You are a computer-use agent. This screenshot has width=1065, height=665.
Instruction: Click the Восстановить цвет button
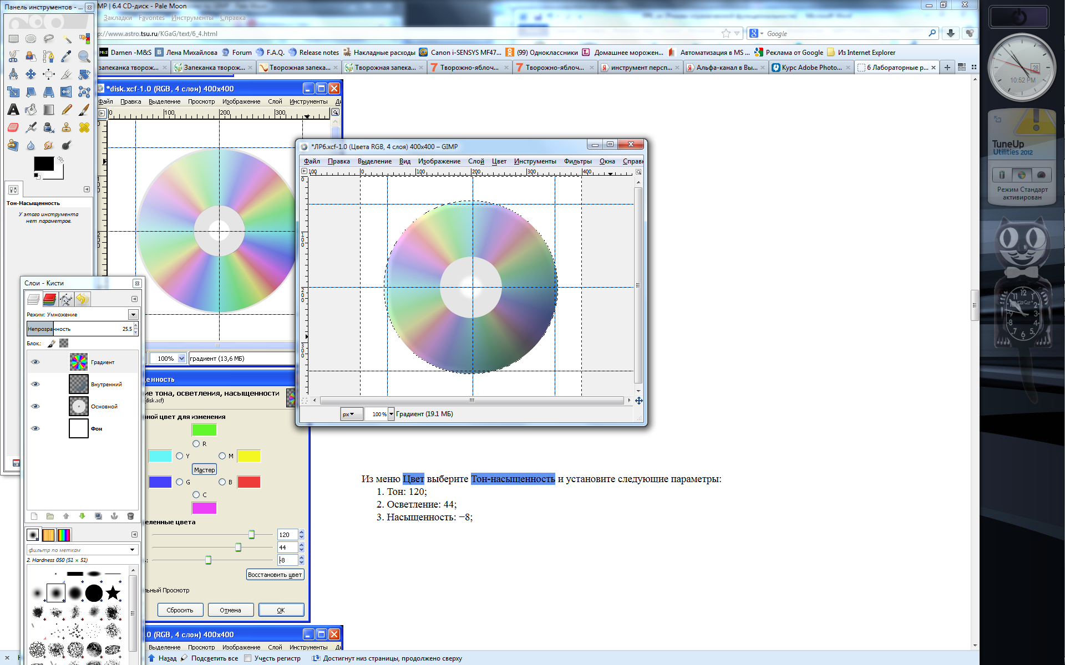pyautogui.click(x=275, y=575)
